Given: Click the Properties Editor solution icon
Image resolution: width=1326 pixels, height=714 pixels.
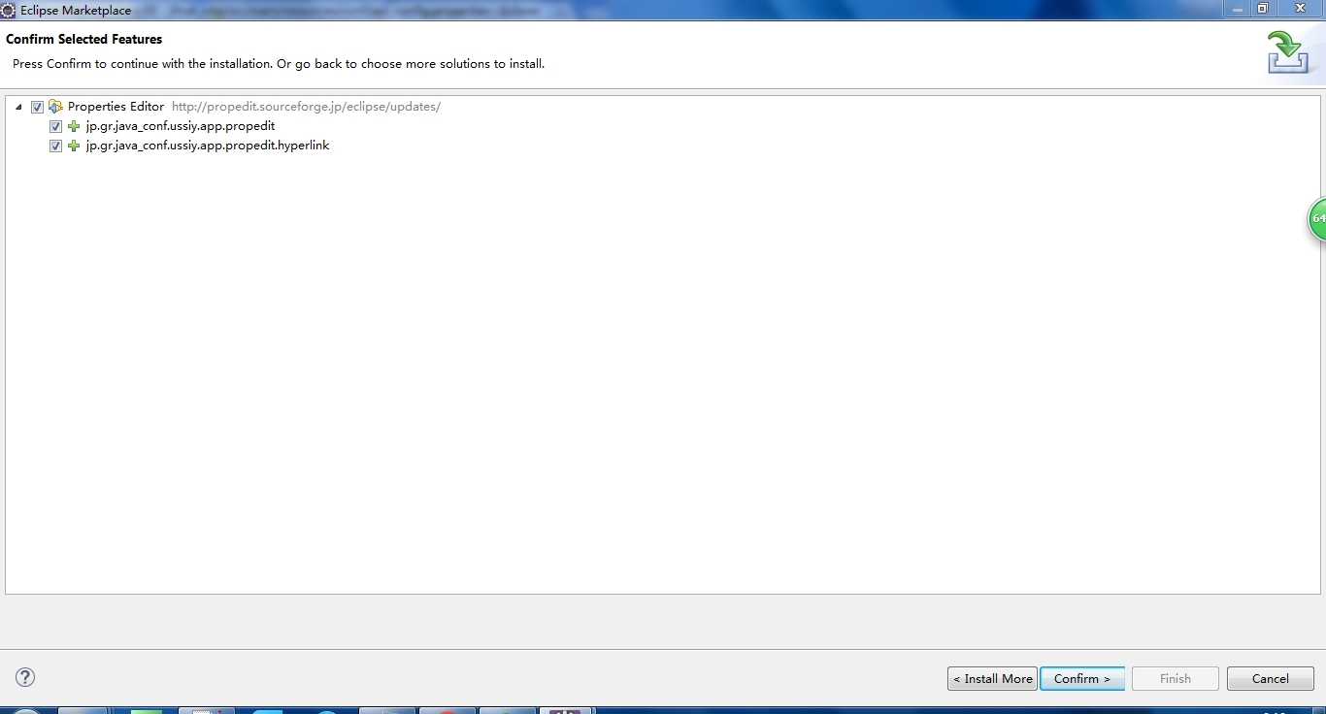Looking at the screenshot, I should [55, 107].
